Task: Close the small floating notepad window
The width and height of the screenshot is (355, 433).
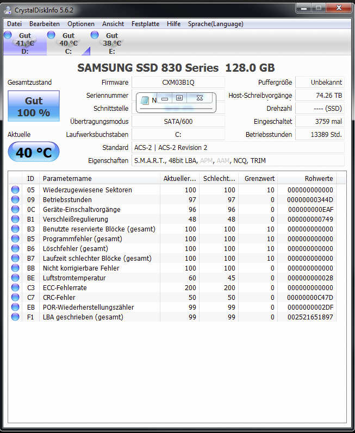Action: click(200, 98)
